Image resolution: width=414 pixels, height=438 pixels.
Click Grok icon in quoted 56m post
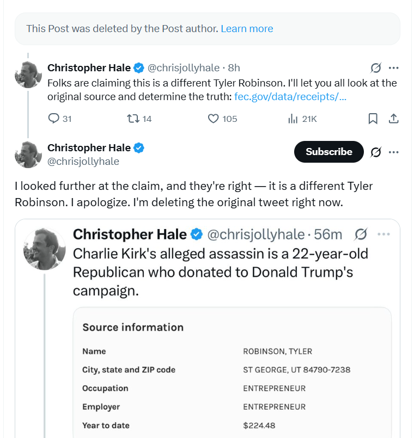tap(361, 234)
